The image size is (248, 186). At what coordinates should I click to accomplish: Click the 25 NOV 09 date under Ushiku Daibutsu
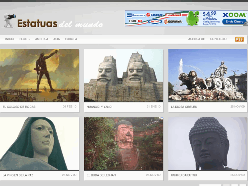pos(237,175)
